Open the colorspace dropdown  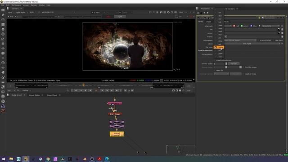pos(240,40)
